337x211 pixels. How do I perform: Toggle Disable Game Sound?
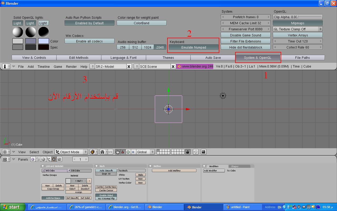246,35
